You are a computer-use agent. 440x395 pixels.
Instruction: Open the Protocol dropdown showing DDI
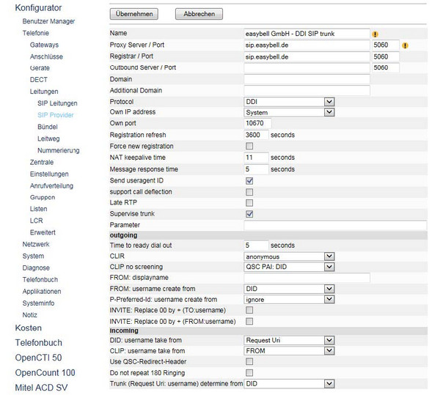[289, 102]
